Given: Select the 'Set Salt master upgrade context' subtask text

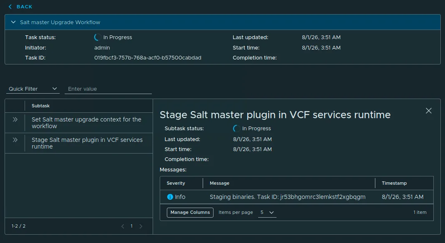Looking at the screenshot, I should [86, 123].
